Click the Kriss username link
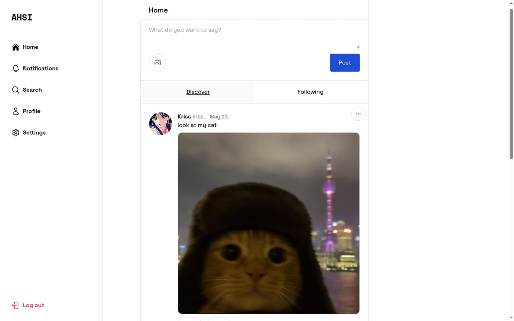This screenshot has width=514, height=321. [x=184, y=117]
